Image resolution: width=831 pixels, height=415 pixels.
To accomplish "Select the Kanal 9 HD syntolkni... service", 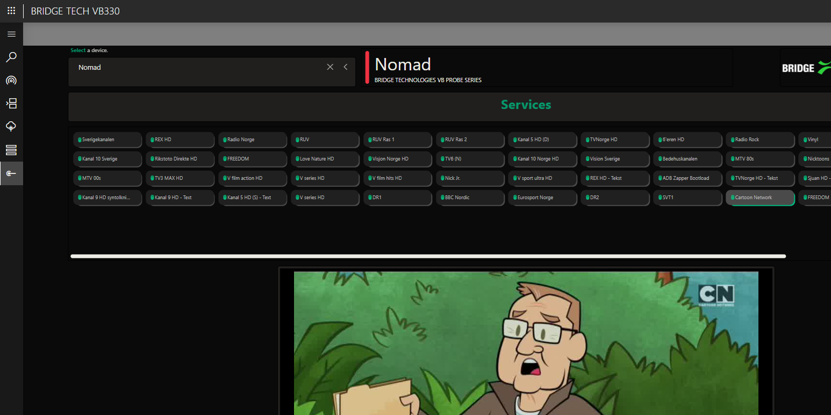I will [x=108, y=198].
